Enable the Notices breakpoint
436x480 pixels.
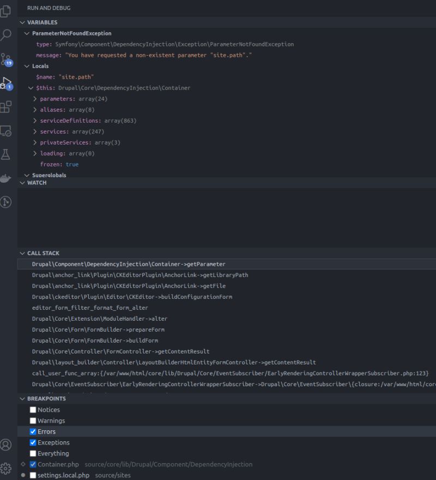[33, 410]
